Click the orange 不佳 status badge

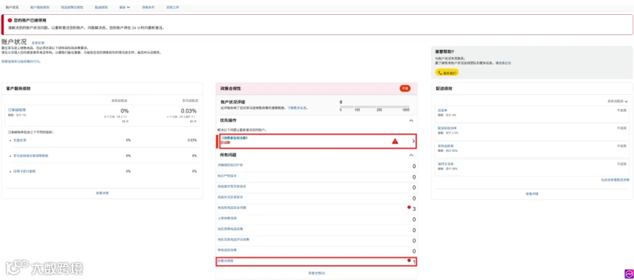pos(405,88)
